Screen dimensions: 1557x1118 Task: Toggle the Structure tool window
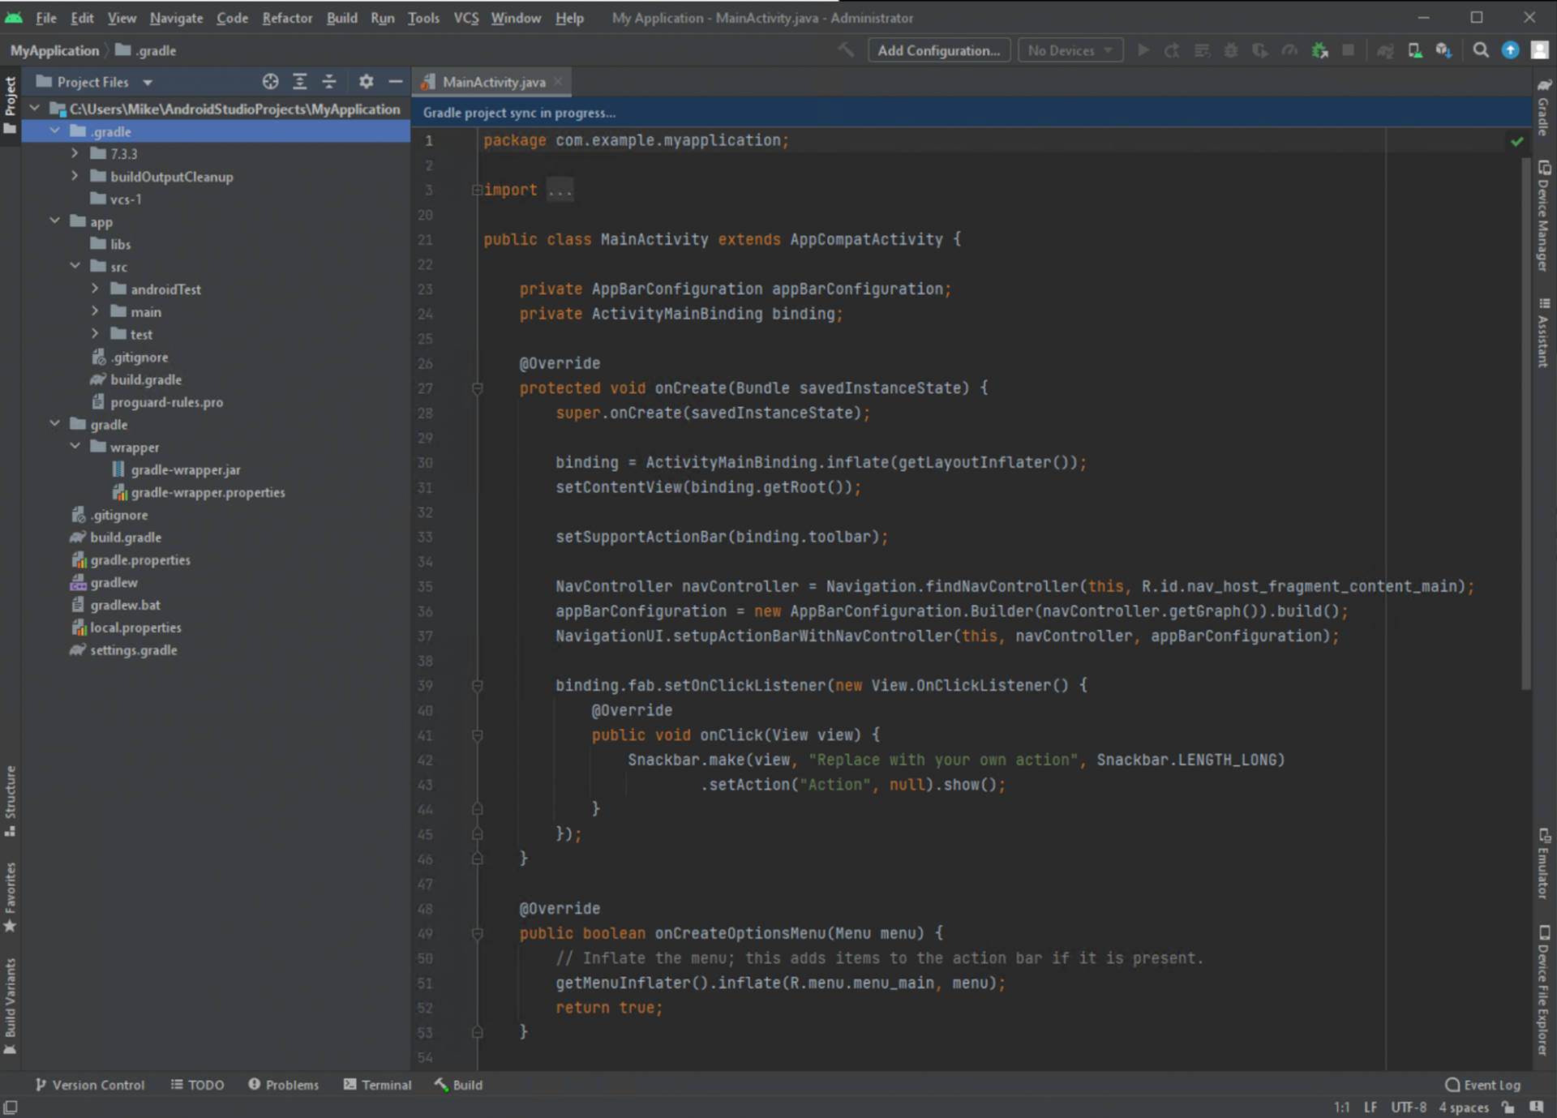[x=11, y=799]
